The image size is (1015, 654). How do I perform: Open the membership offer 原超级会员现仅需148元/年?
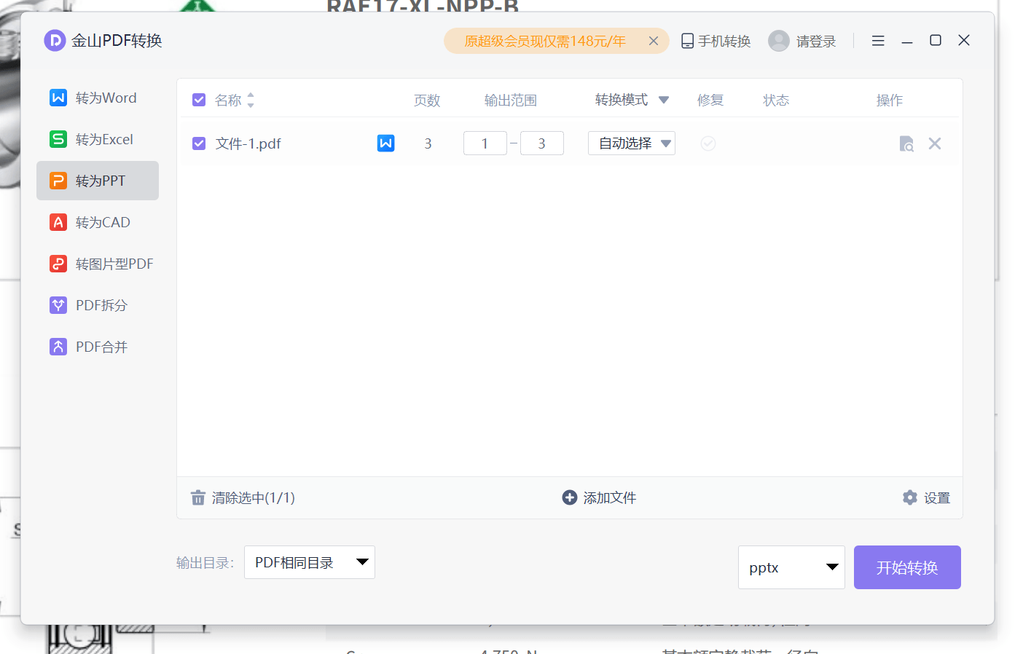545,42
